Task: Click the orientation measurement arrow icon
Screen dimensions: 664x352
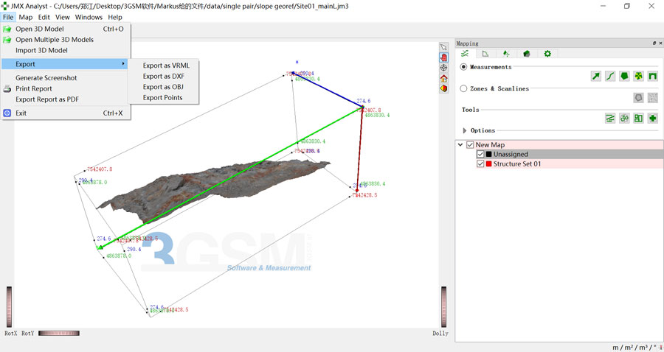Action: (x=595, y=76)
